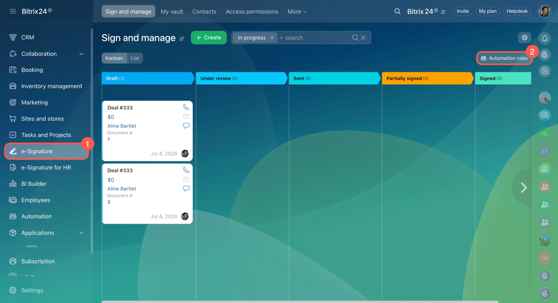Click the search magnifier in the top bar
558x303 pixels.
[x=397, y=11]
